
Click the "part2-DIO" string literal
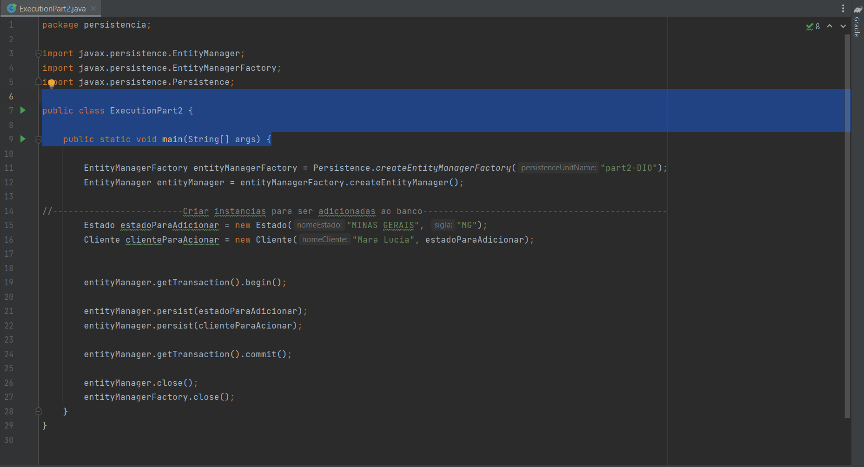tap(628, 168)
